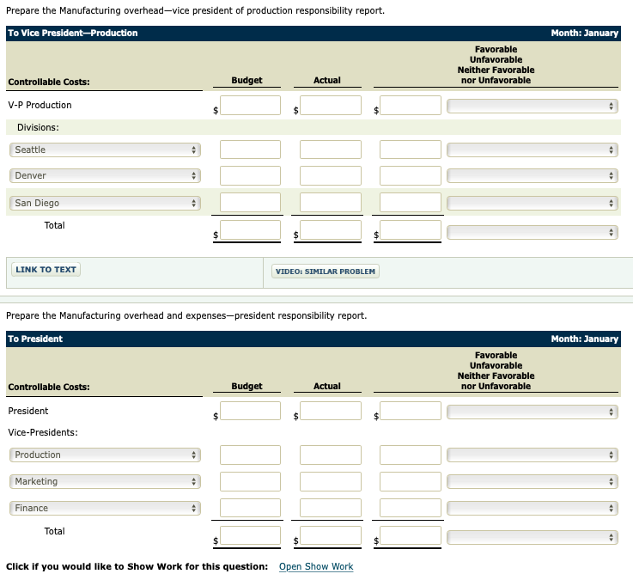This screenshot has height=580, width=633.
Task: Open the Finance vice-president dropdown
Action: tap(105, 508)
